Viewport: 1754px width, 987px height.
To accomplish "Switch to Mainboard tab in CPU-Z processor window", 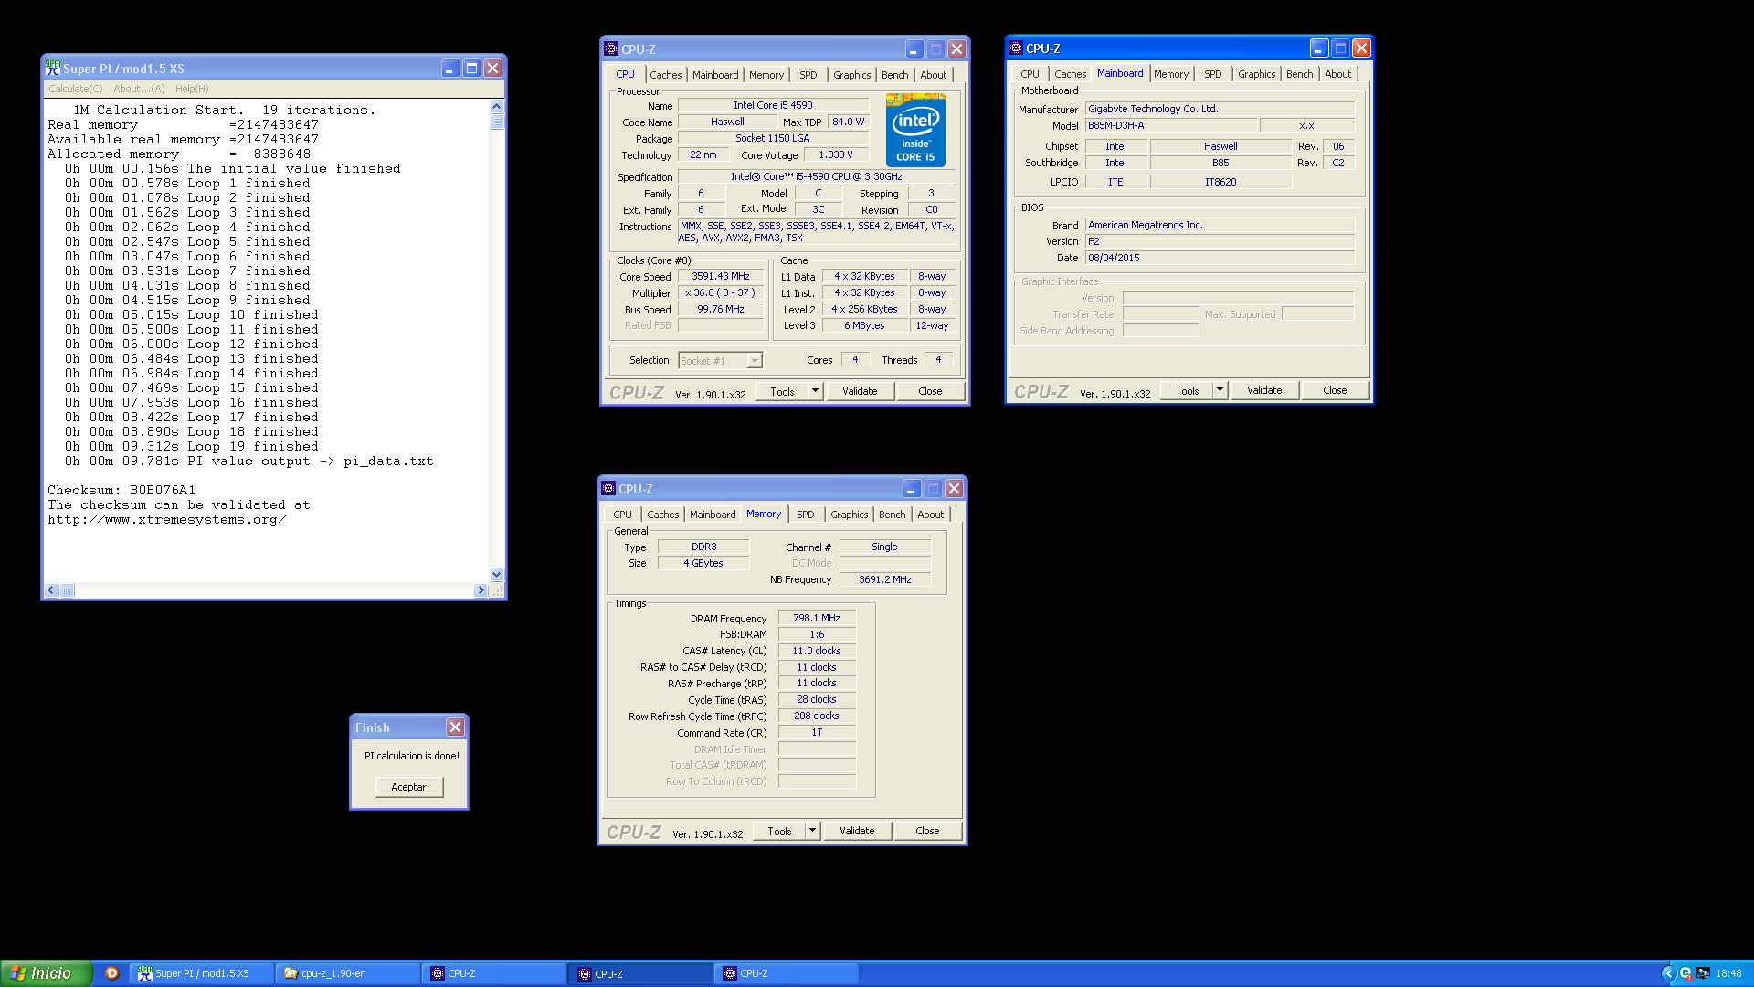I will point(715,75).
